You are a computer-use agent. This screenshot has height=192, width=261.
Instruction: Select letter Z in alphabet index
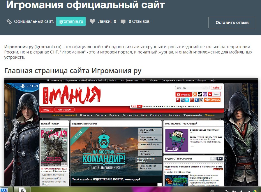(200, 106)
